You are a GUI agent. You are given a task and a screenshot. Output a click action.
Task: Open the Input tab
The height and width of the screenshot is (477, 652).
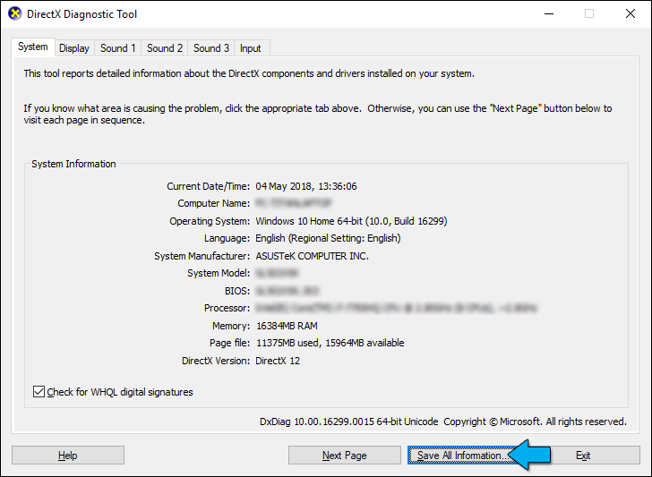[x=251, y=48]
